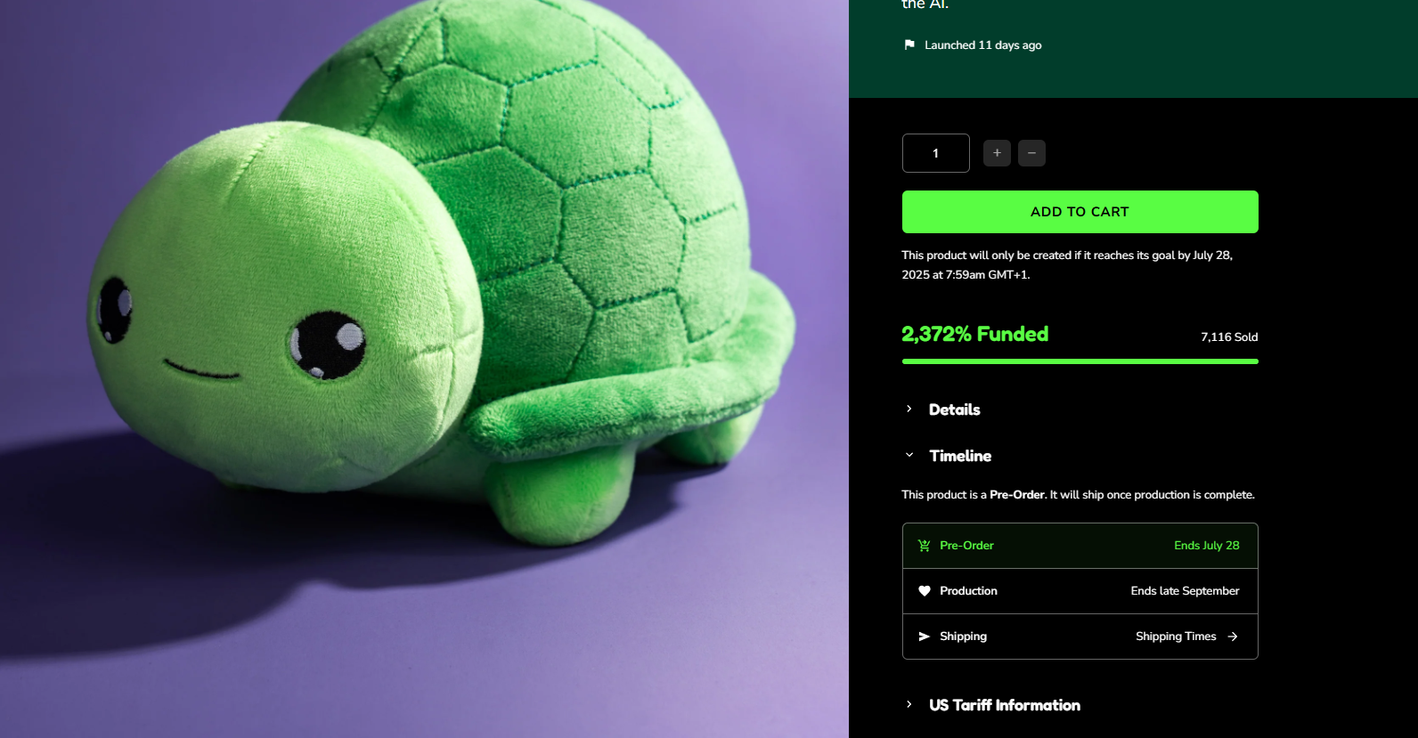Click the green funding progress bar
The width and height of the screenshot is (1418, 738).
point(1080,361)
